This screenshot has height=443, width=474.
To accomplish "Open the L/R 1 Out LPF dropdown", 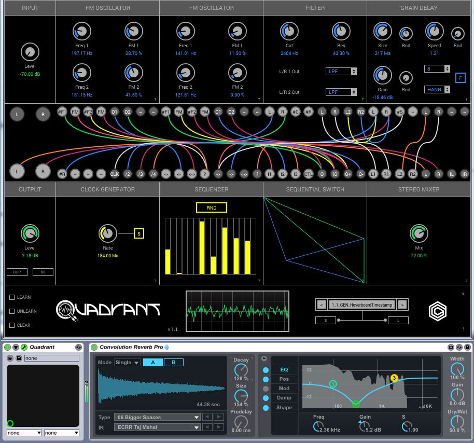I will coord(341,72).
